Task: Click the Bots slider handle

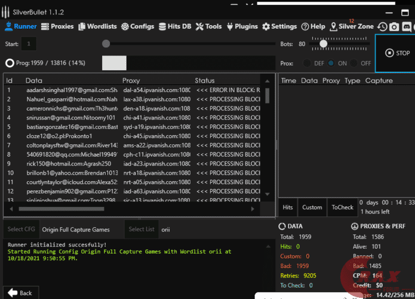Action: tap(323, 44)
